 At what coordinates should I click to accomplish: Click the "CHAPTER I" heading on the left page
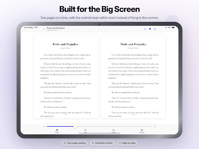click(66, 48)
